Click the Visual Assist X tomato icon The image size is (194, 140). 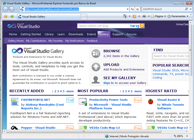tap(151, 102)
